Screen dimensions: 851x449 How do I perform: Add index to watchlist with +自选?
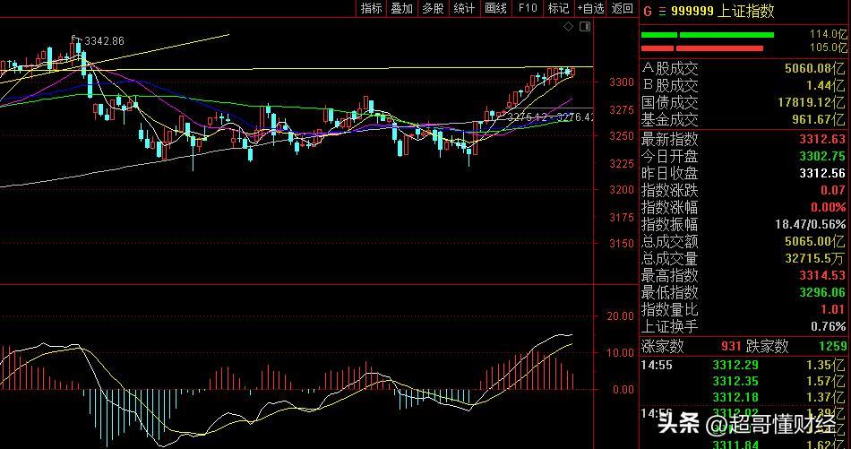(x=590, y=8)
